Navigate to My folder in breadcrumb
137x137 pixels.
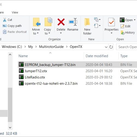click(x=30, y=47)
